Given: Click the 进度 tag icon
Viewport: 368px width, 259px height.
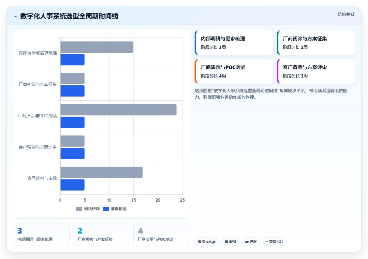Looking at the screenshot, I should pyautogui.click(x=247, y=241).
